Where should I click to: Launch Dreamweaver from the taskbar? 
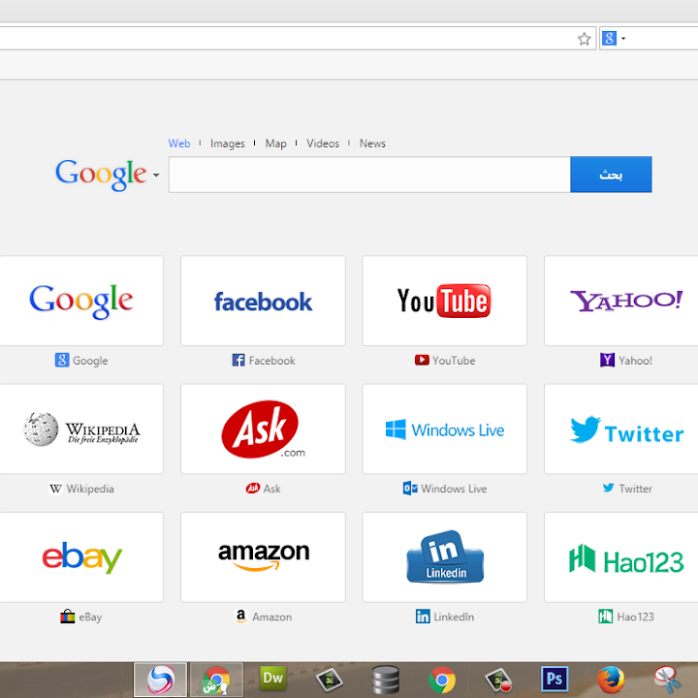tap(272, 679)
